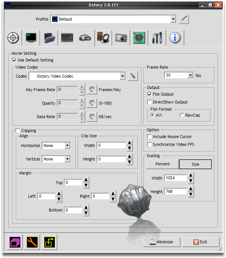Click the Scaling Width input field
The width and height of the screenshot is (226, 258).
(176, 178)
